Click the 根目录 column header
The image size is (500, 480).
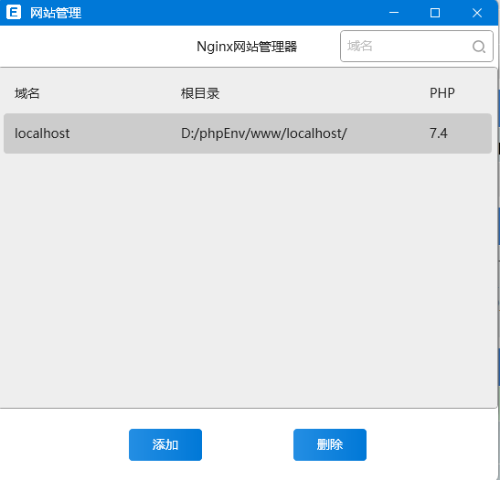pos(200,93)
